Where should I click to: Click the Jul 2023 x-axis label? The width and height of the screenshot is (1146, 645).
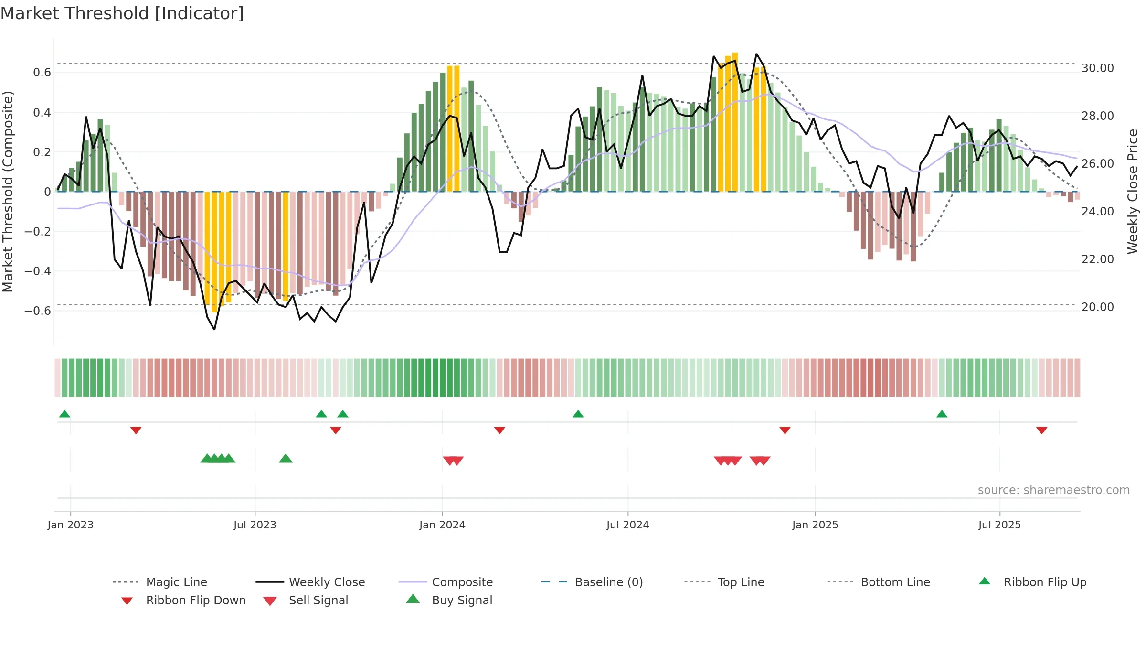pyautogui.click(x=255, y=525)
